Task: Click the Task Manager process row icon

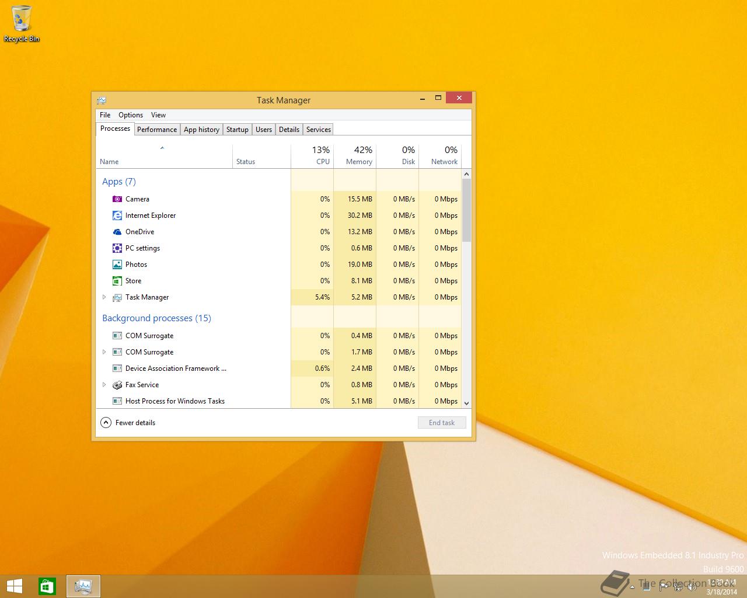Action: [x=117, y=297]
